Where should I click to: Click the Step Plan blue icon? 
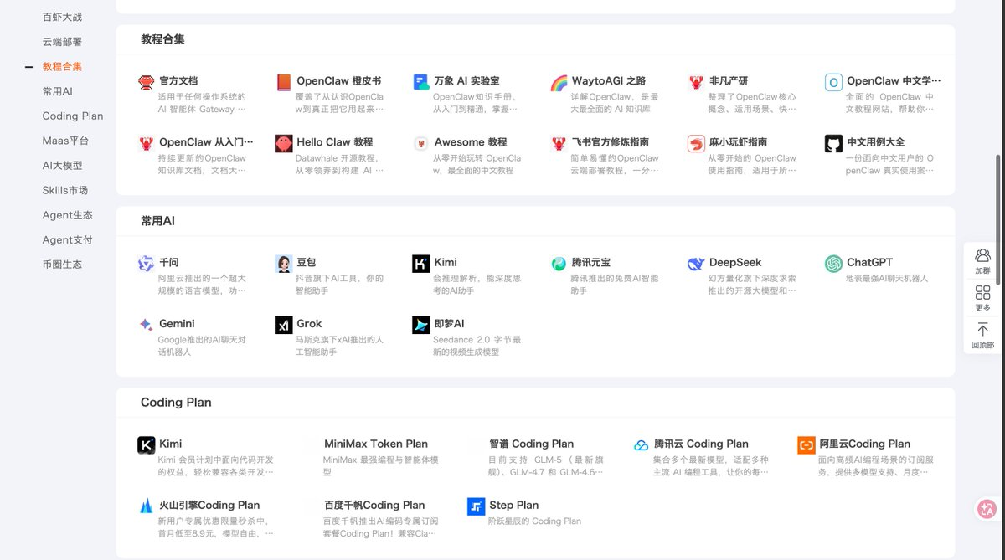[x=477, y=506]
